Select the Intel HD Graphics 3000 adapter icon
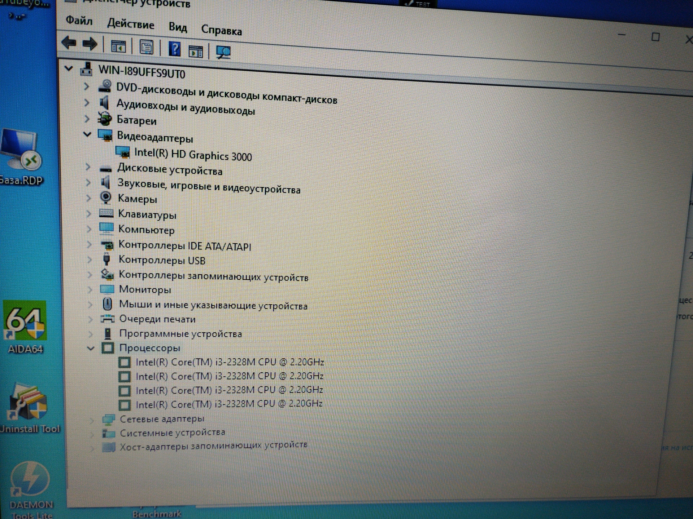This screenshot has height=519, width=693. point(123,152)
